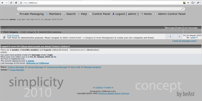Viewport: 202px width, 101px height.
Task: Go to the last message arrow icon
Action: pyautogui.click(x=197, y=38)
